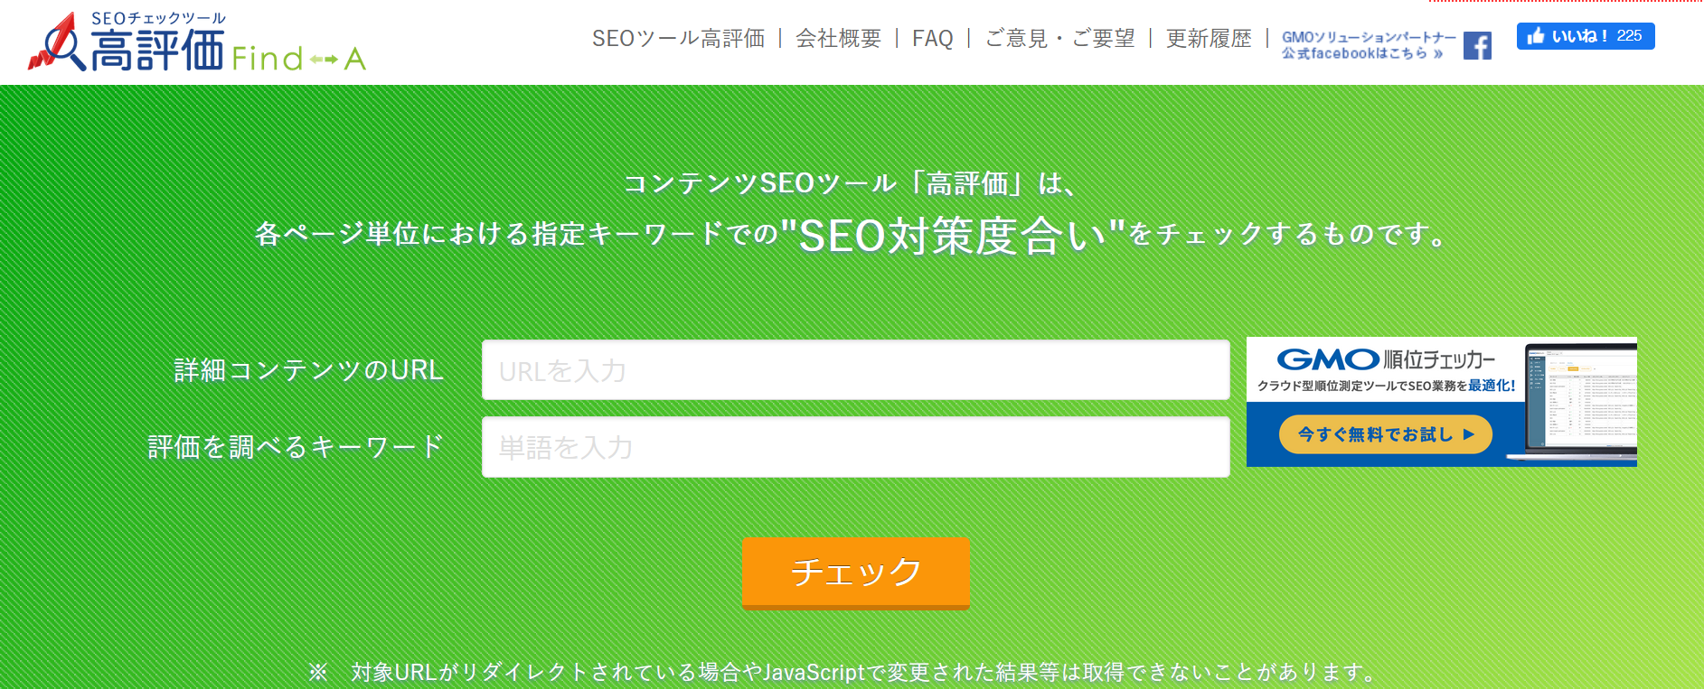Viewport: 1704px width, 689px height.
Task: Click the 今すぐ無料でお試し button
Action: coord(1385,434)
